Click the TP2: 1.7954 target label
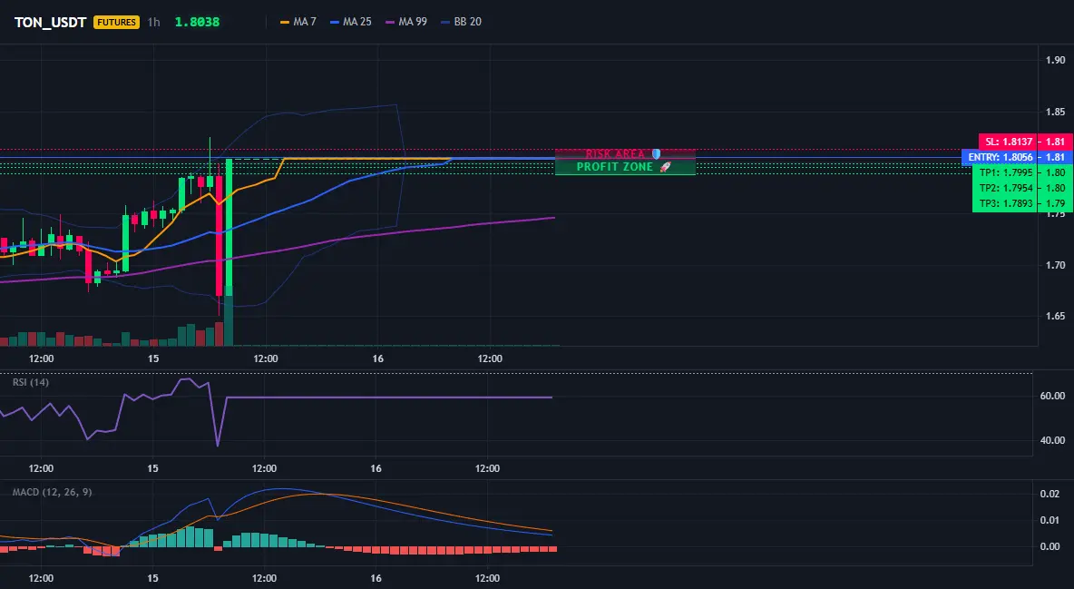 pyautogui.click(x=1005, y=188)
